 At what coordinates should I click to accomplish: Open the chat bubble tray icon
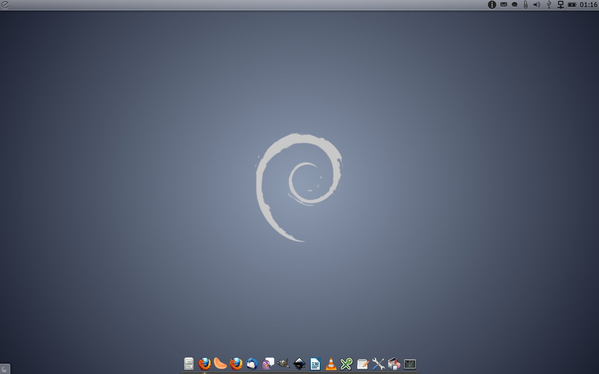(515, 5)
